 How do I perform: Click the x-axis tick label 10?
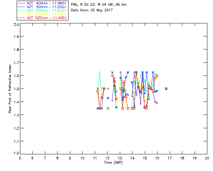(x=82, y=158)
